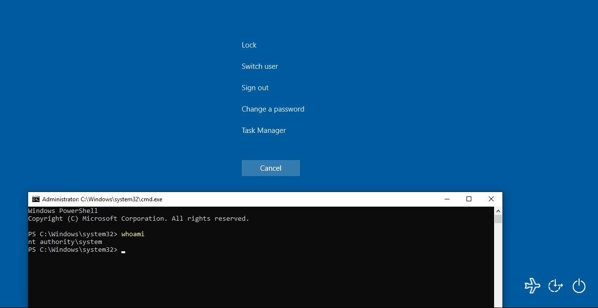This screenshot has height=308, width=598.
Task: Select Sign out
Action: click(255, 87)
